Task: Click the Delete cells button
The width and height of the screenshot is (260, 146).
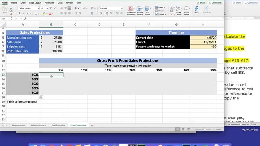Action: coord(160,11)
